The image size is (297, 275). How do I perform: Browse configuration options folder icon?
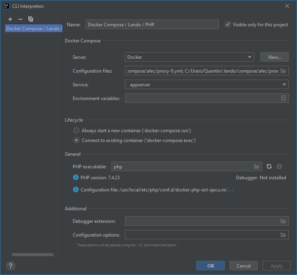283,235
